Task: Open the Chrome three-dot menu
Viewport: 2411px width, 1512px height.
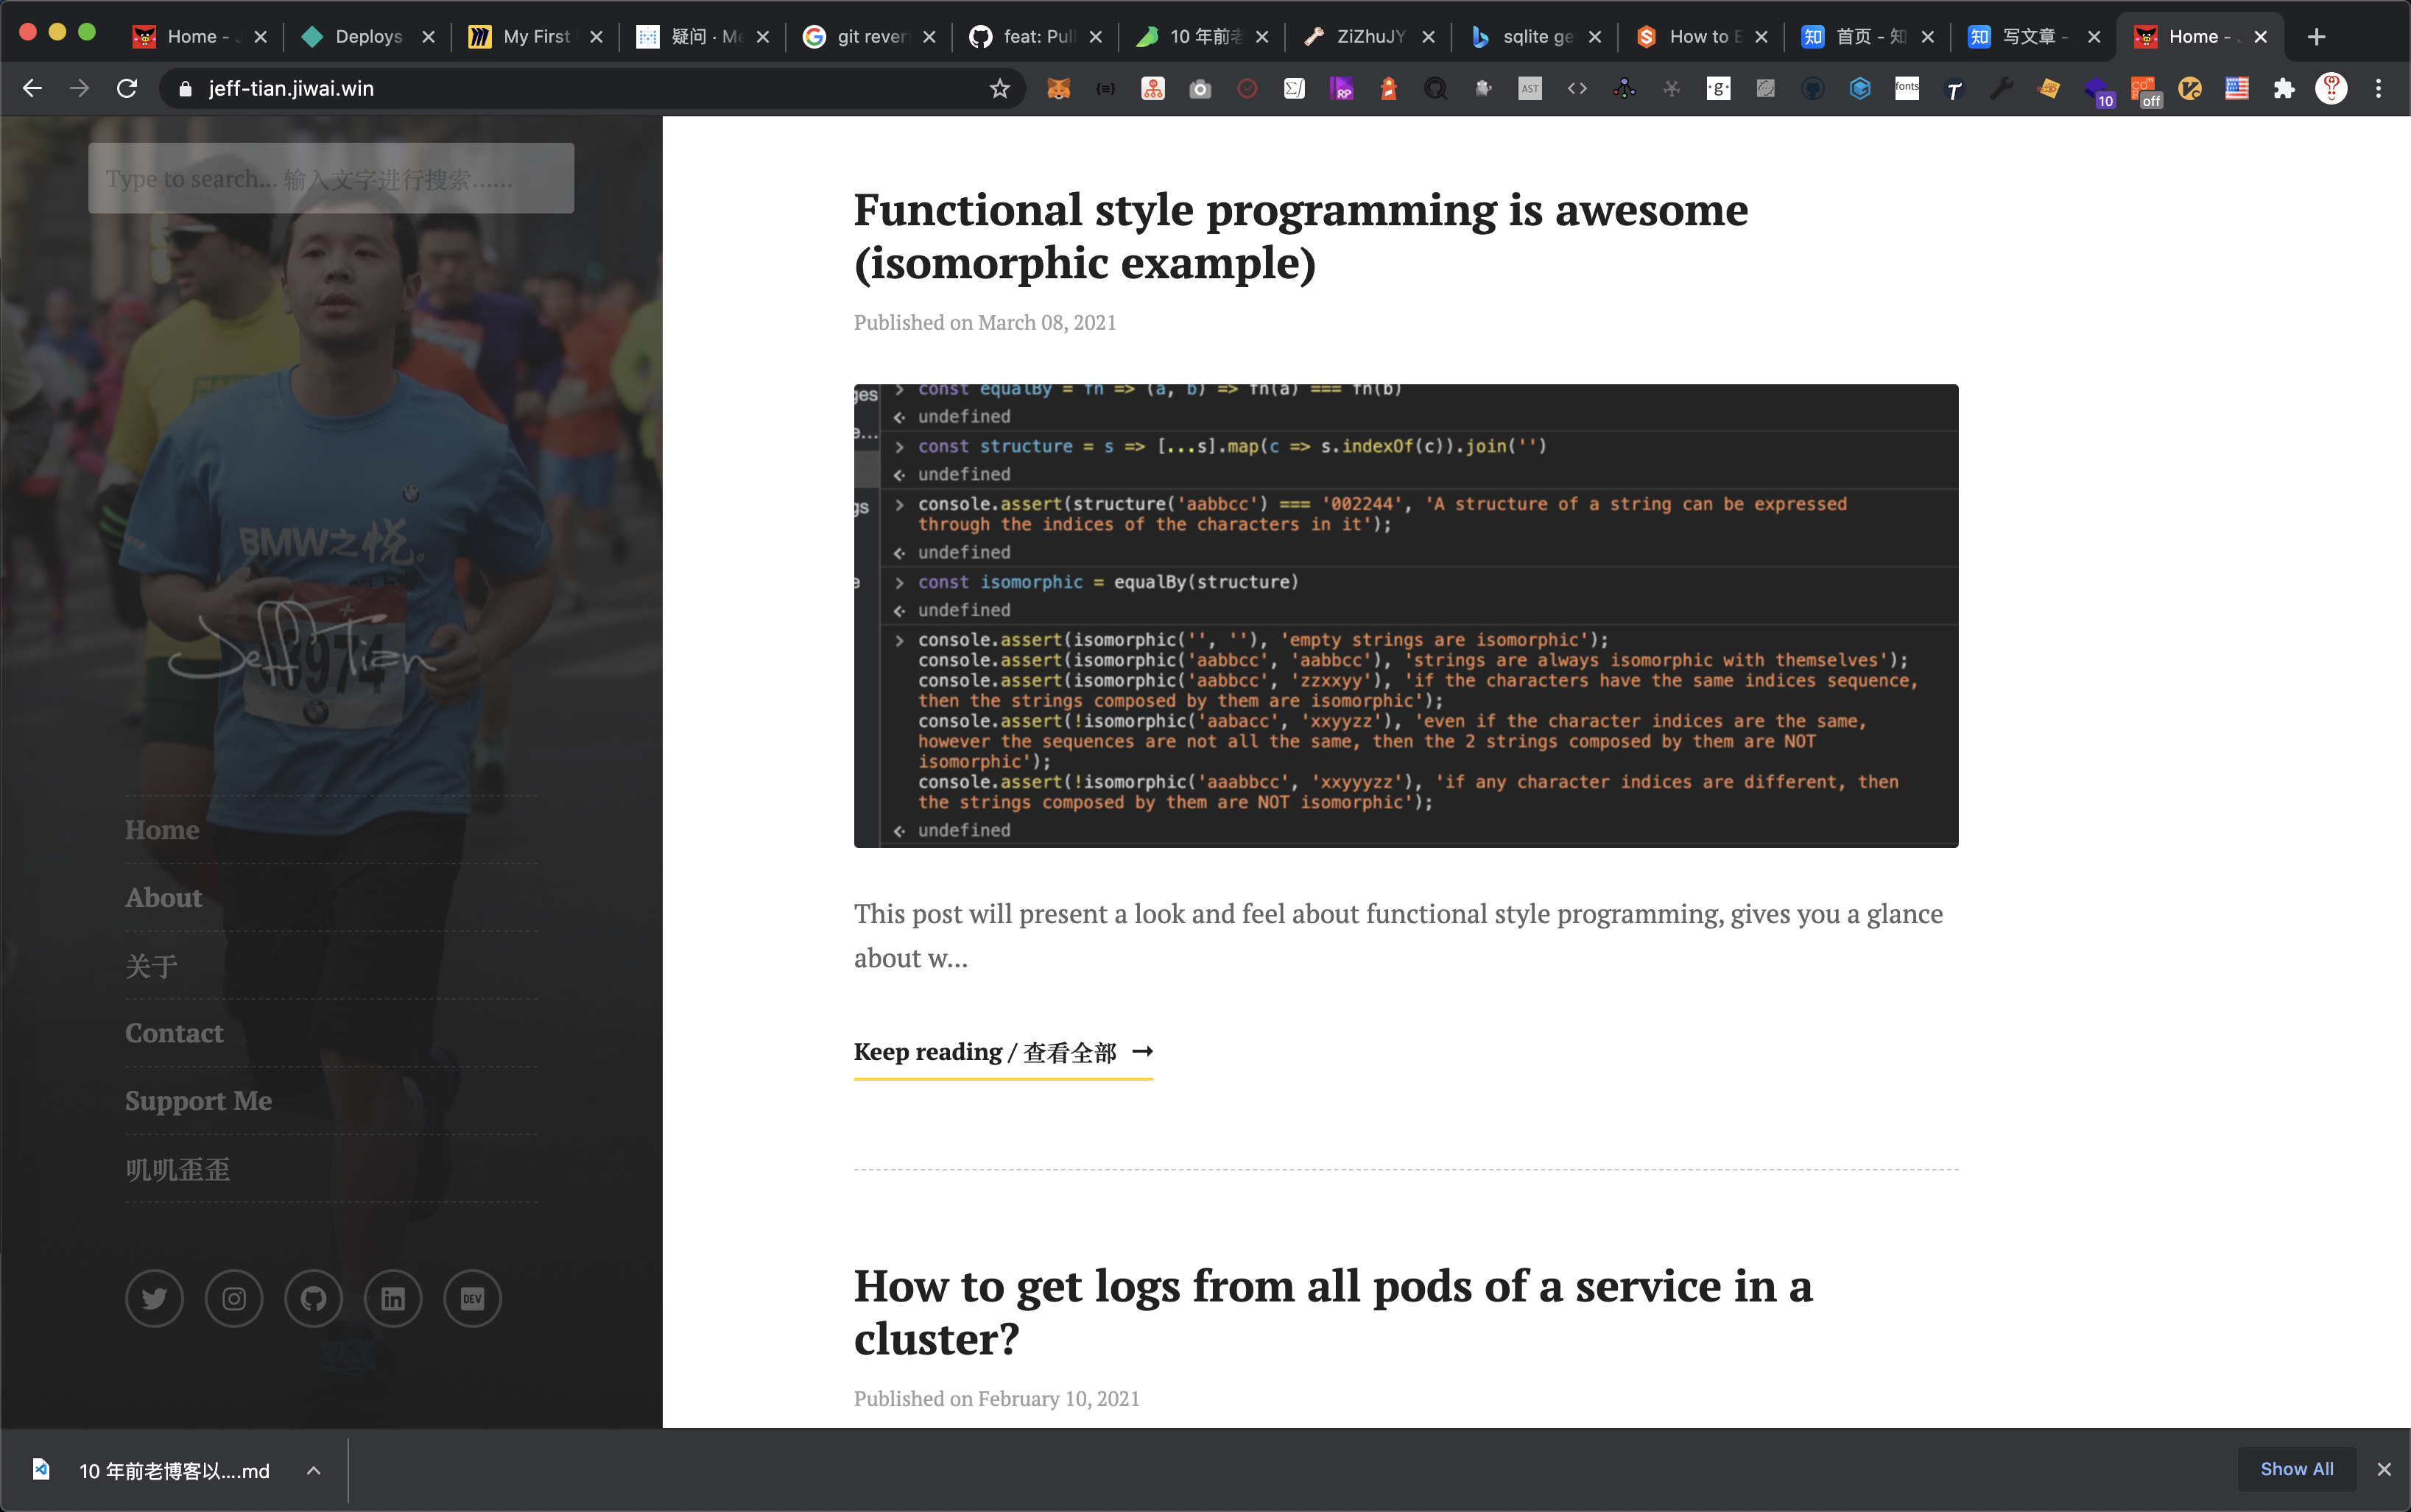Action: pos(2379,89)
